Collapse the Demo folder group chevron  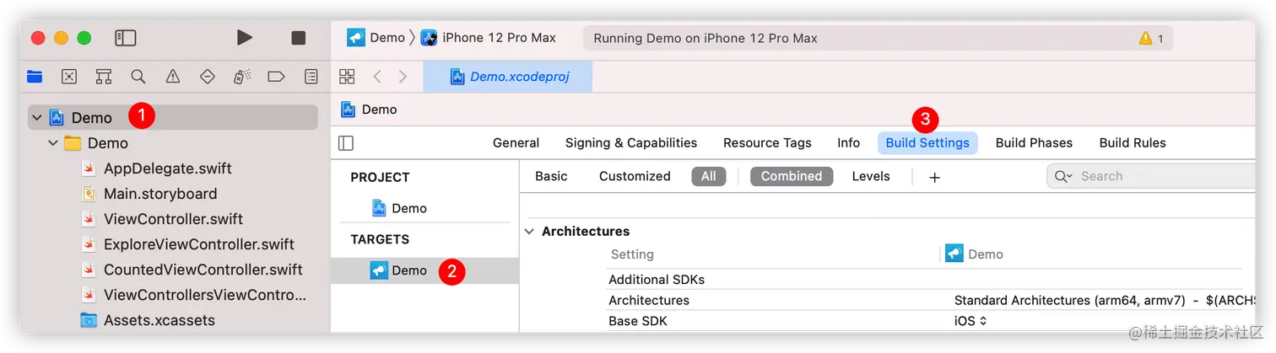[x=53, y=143]
